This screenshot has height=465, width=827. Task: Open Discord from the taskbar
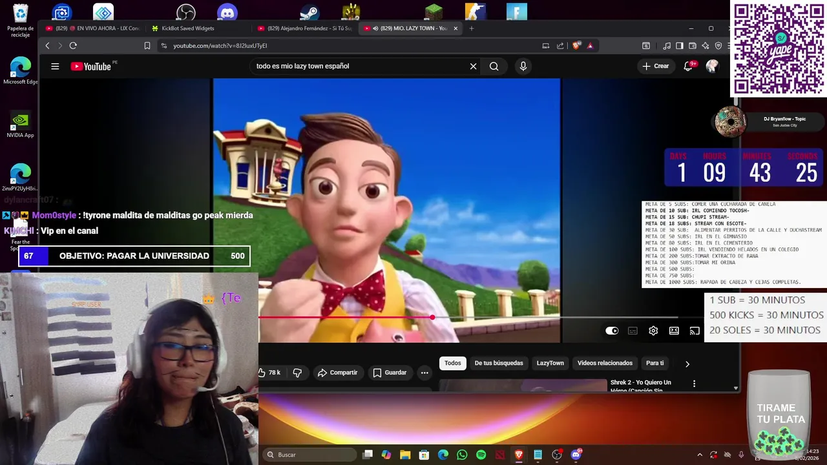(x=576, y=455)
